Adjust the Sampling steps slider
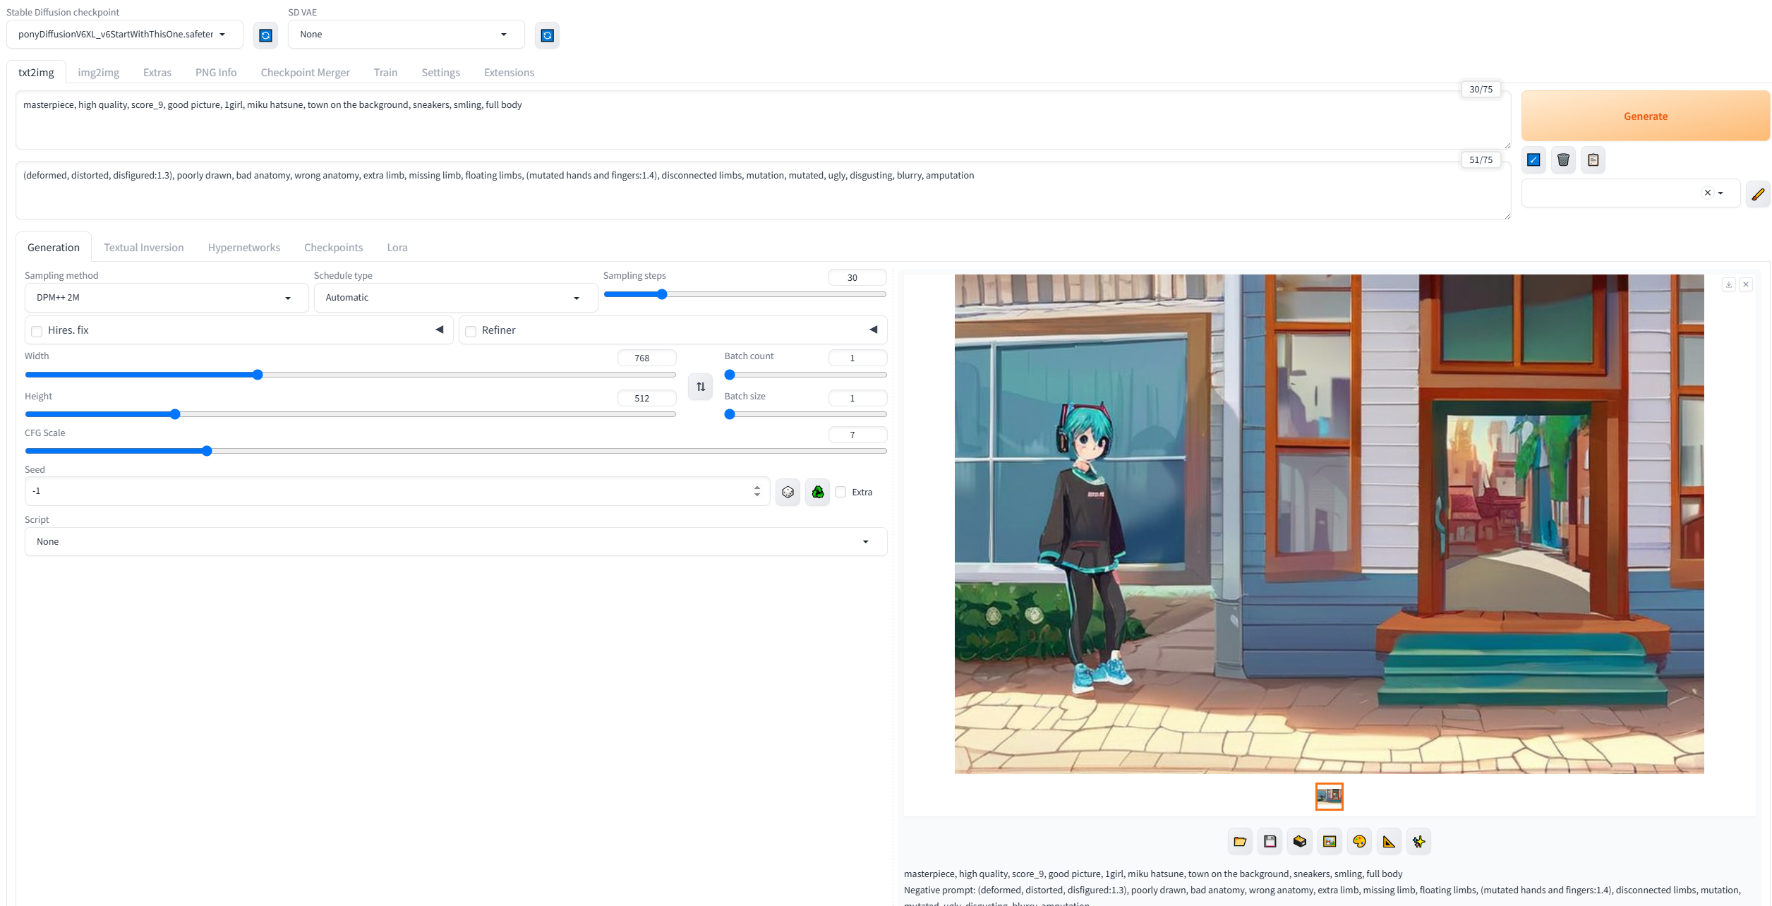The height and width of the screenshot is (906, 1772). [x=745, y=294]
